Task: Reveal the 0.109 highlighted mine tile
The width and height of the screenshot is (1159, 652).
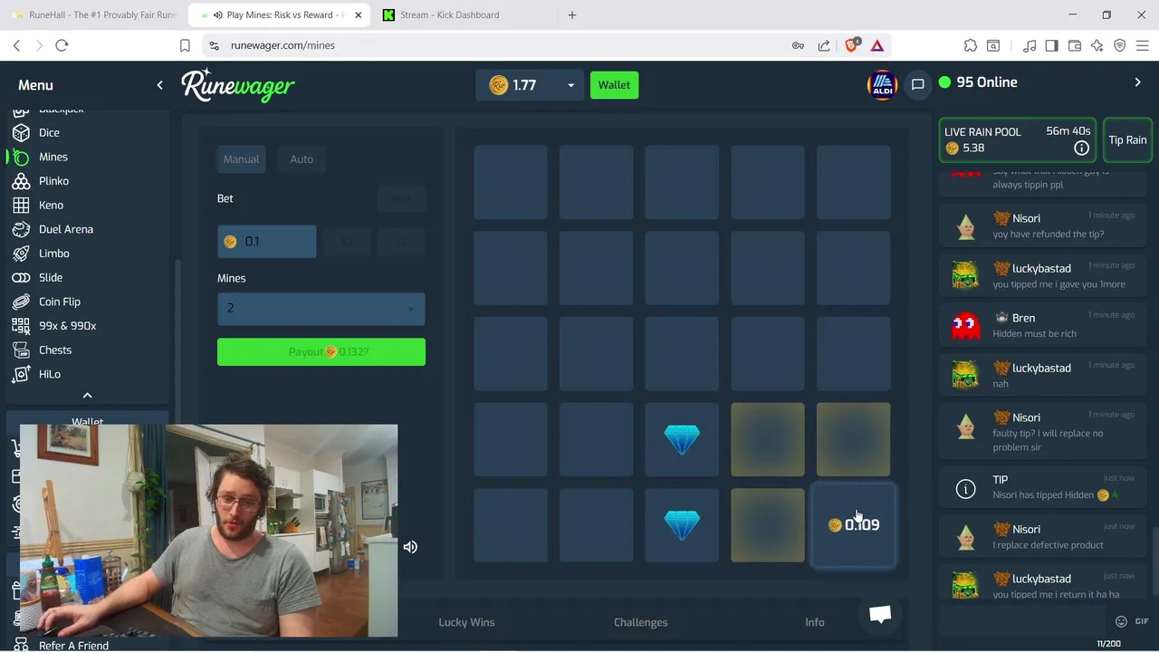Action: 853,525
